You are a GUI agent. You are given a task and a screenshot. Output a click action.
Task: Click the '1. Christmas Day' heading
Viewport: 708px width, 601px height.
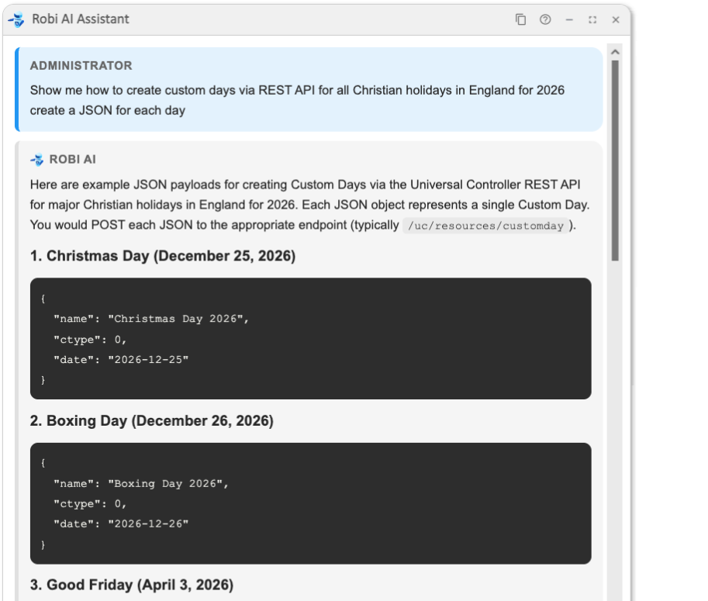click(163, 257)
